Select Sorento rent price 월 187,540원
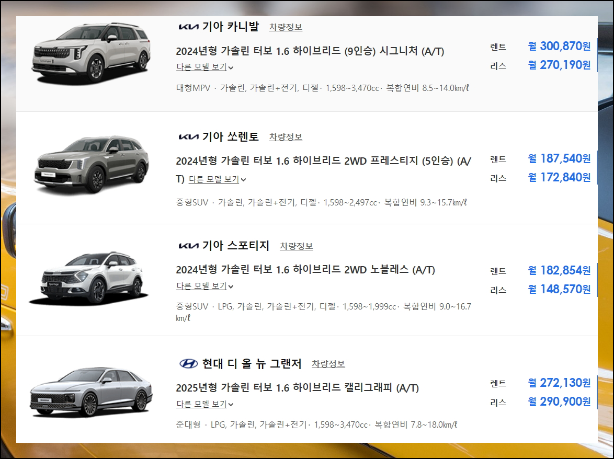This screenshot has width=614, height=459. pyautogui.click(x=559, y=158)
